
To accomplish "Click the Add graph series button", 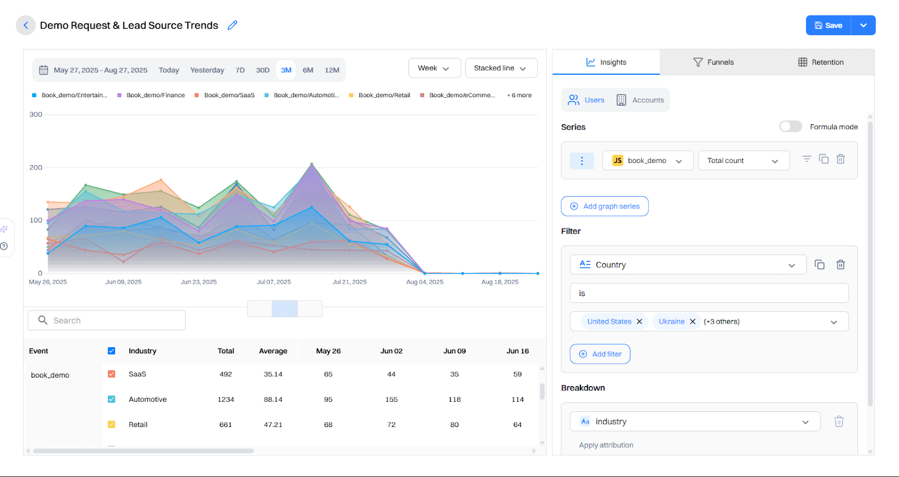I will pos(605,206).
